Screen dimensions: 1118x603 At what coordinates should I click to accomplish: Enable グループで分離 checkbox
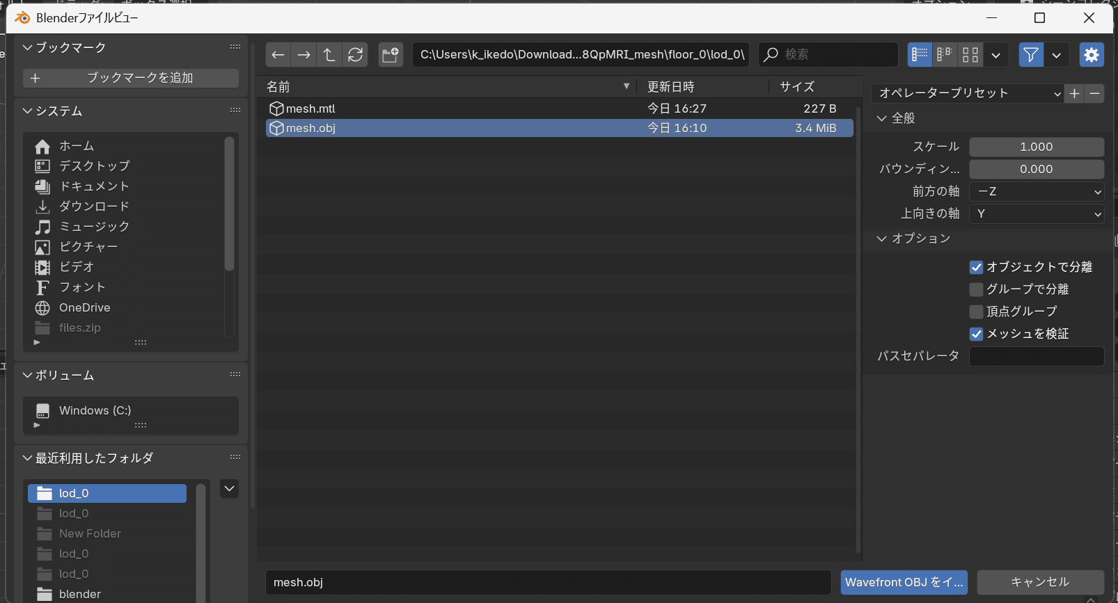point(976,290)
